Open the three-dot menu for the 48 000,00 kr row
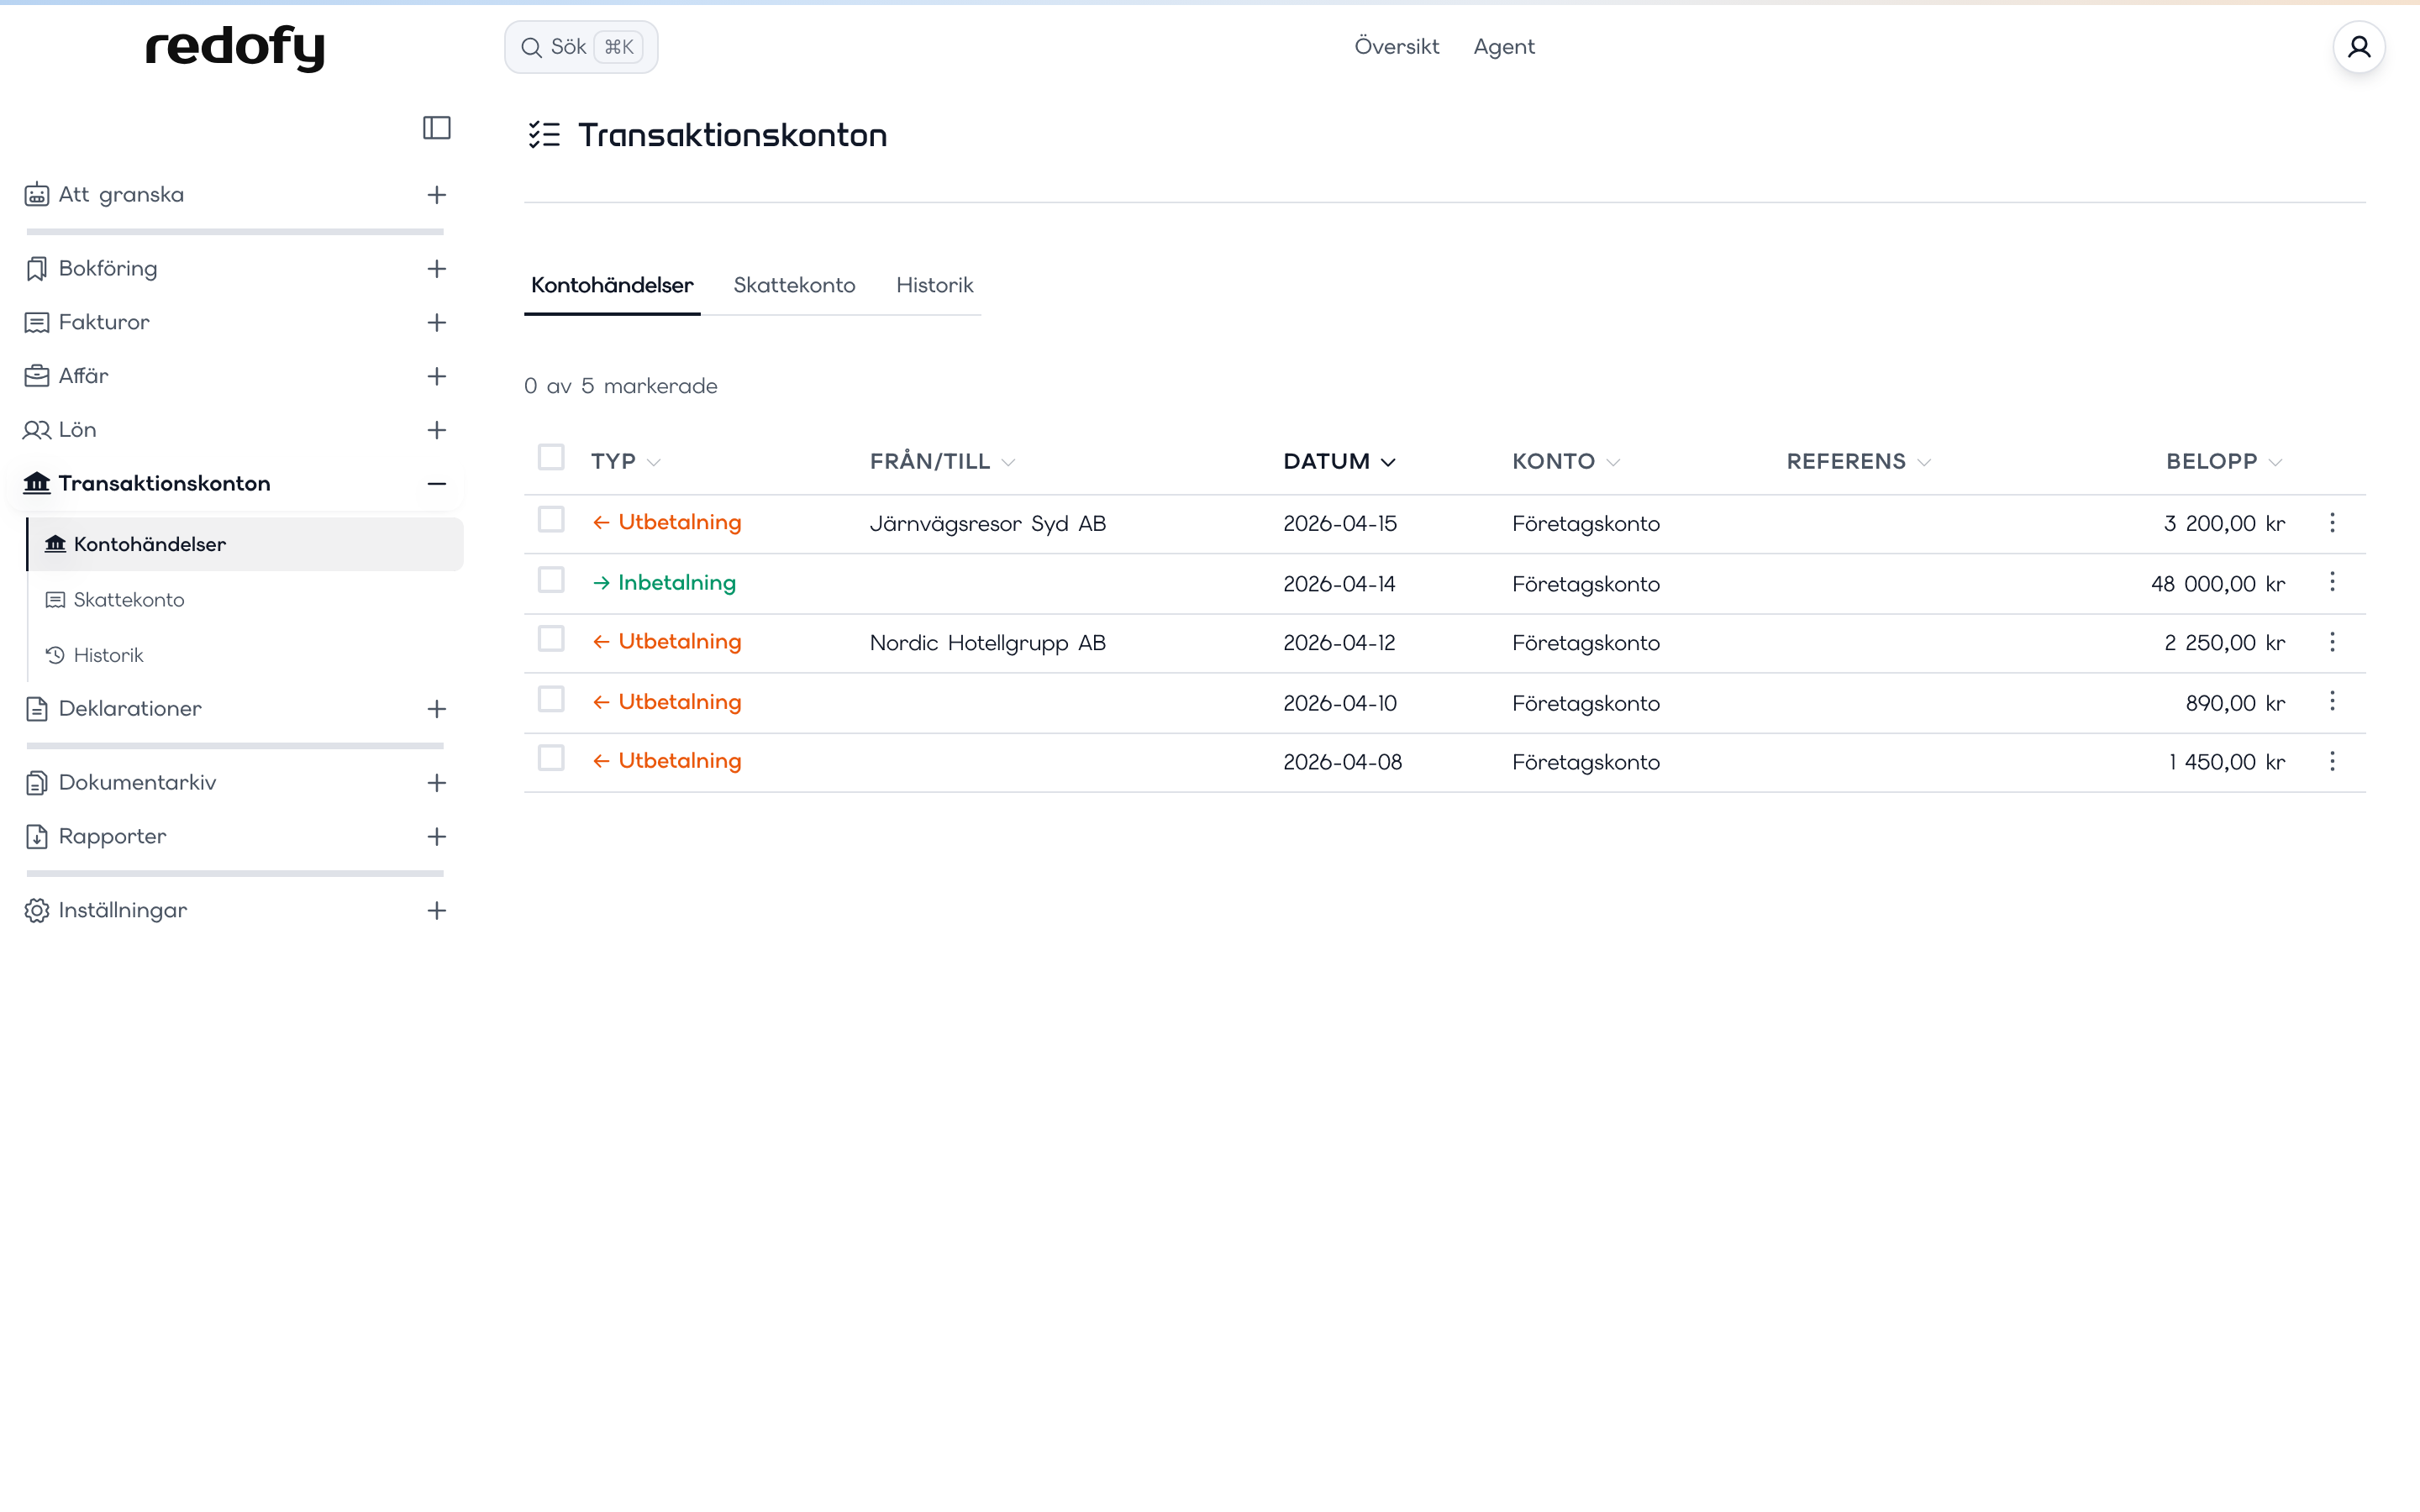 pyautogui.click(x=2332, y=582)
